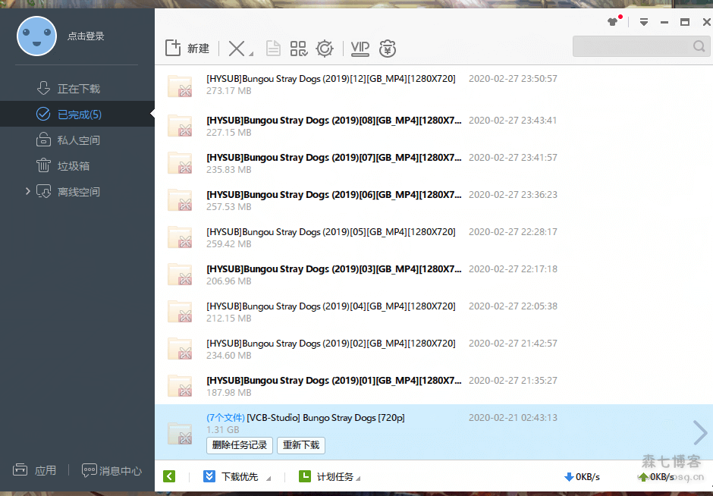Click the search input field
Image resolution: width=713 pixels, height=496 pixels.
click(x=633, y=47)
